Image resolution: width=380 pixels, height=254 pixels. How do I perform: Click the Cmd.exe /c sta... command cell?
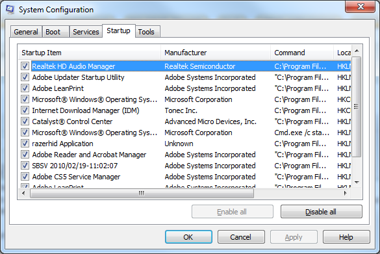(301, 133)
